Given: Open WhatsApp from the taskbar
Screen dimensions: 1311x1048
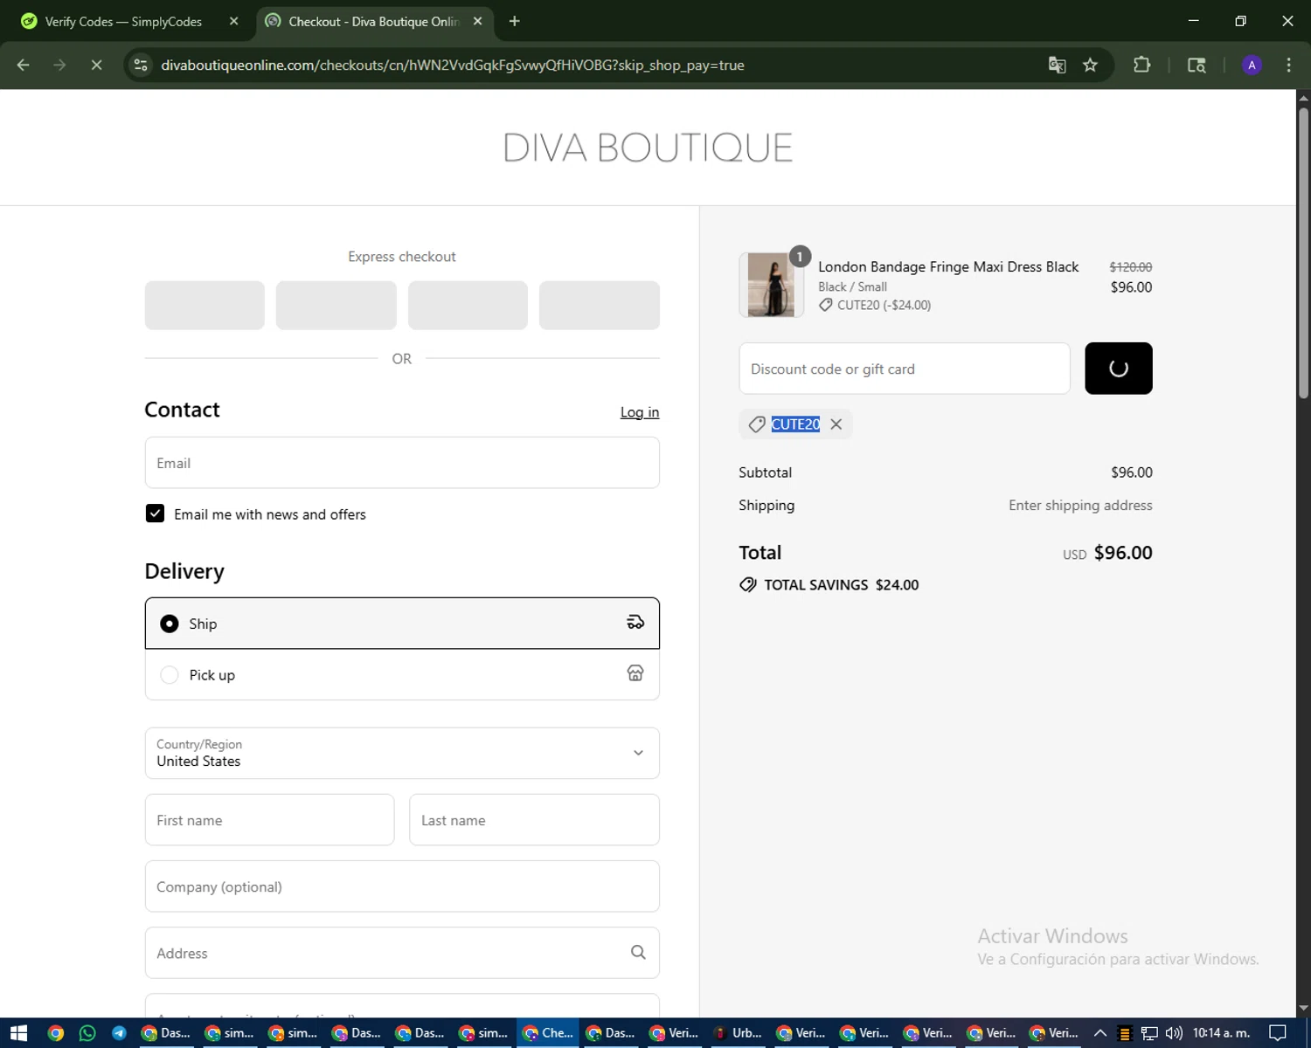Looking at the screenshot, I should (x=87, y=1033).
